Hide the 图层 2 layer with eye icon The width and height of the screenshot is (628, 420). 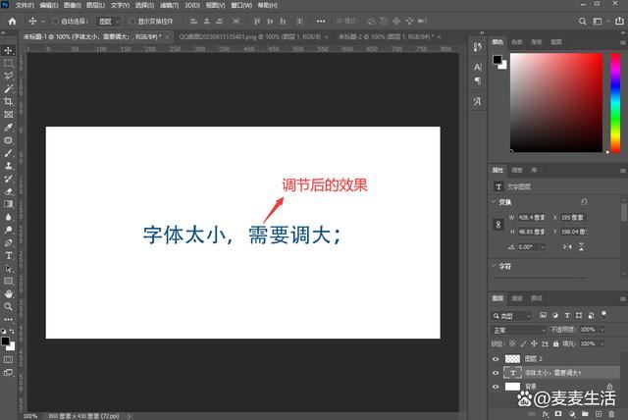pos(496,359)
